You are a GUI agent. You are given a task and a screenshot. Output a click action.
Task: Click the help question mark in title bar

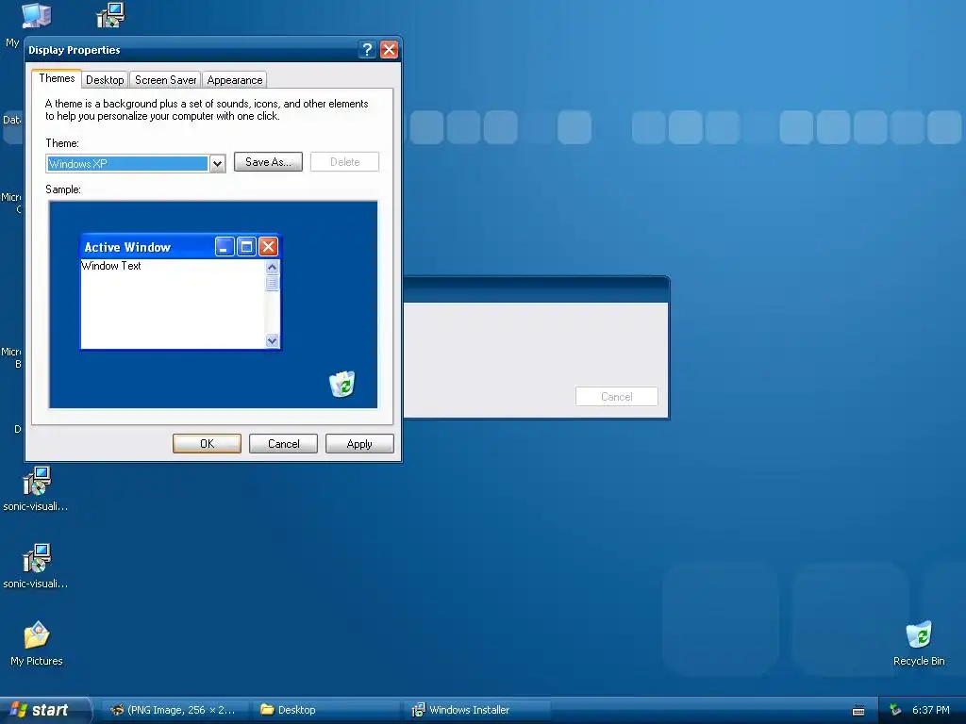coord(367,49)
